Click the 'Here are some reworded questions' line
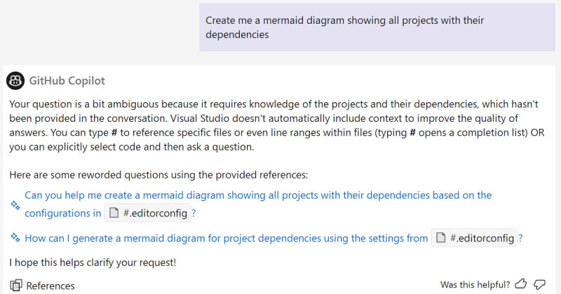Screen dimensions: 561x294 click(x=158, y=174)
